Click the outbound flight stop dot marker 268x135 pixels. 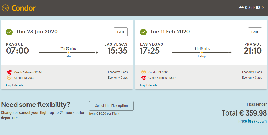point(68,53)
